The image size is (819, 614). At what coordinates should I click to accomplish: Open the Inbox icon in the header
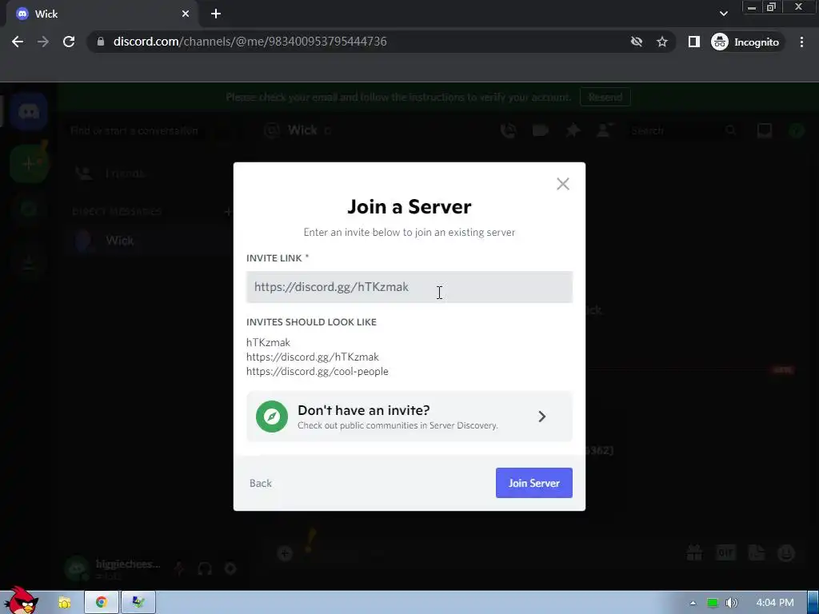point(764,130)
